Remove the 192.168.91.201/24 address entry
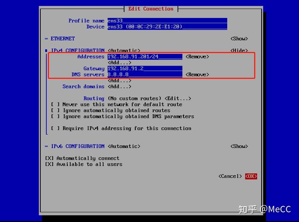299x222 pixels. click(197, 56)
